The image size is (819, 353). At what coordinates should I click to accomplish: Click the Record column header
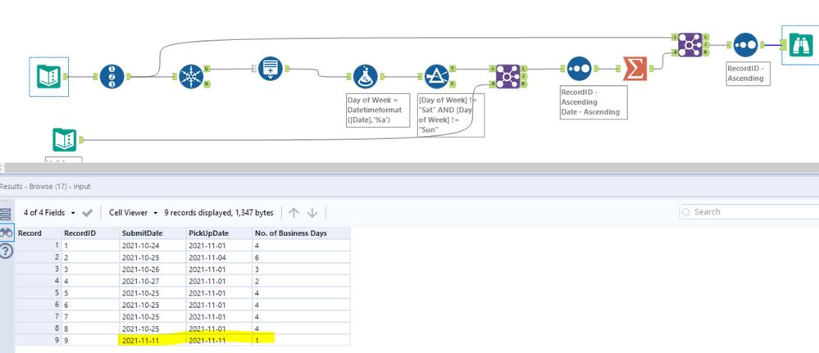[39, 233]
